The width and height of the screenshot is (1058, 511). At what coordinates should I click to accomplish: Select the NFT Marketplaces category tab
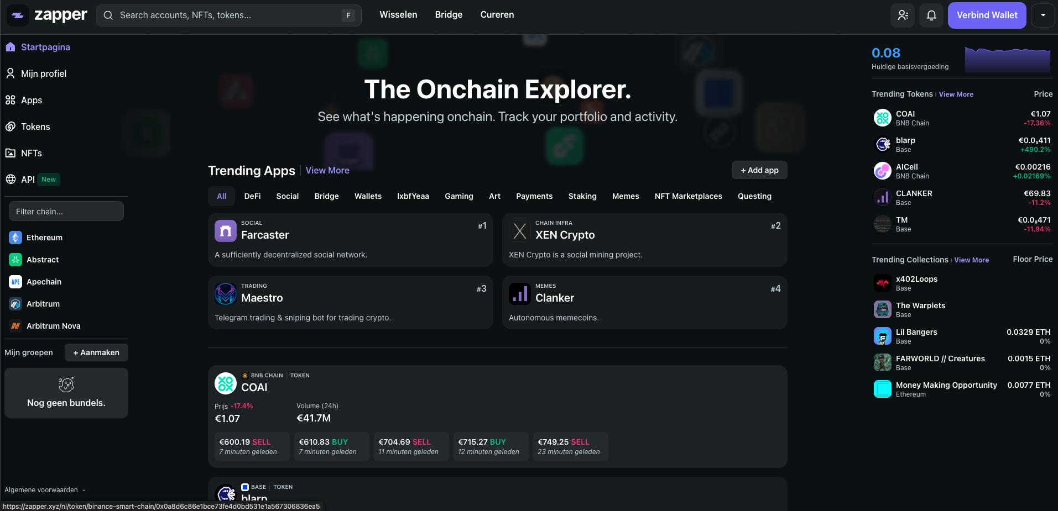[x=689, y=196]
